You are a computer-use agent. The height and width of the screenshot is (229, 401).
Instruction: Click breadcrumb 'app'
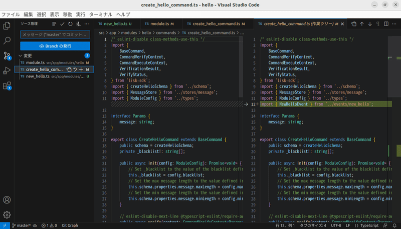[113, 32]
